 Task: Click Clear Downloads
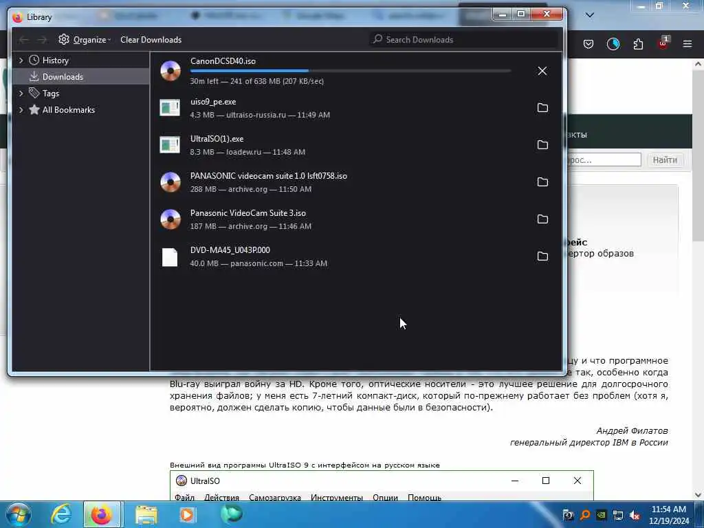click(151, 39)
